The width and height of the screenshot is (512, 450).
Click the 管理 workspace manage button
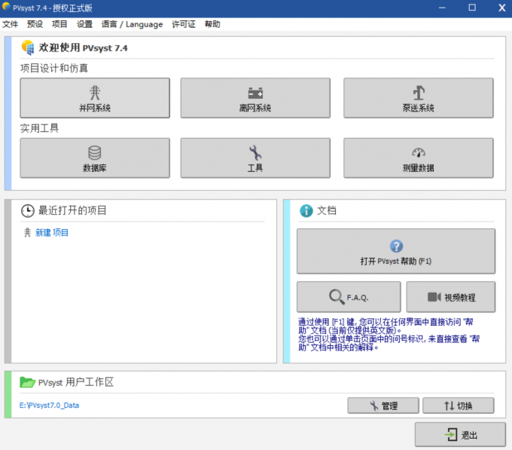[x=382, y=406]
